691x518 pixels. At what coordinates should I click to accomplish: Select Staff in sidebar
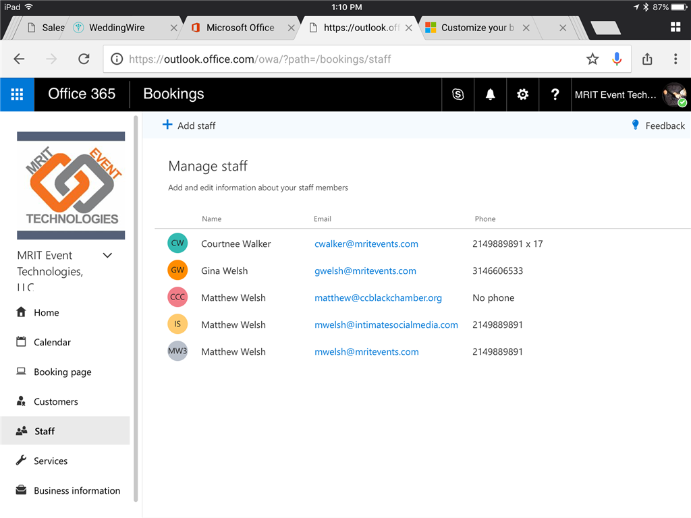coord(65,431)
